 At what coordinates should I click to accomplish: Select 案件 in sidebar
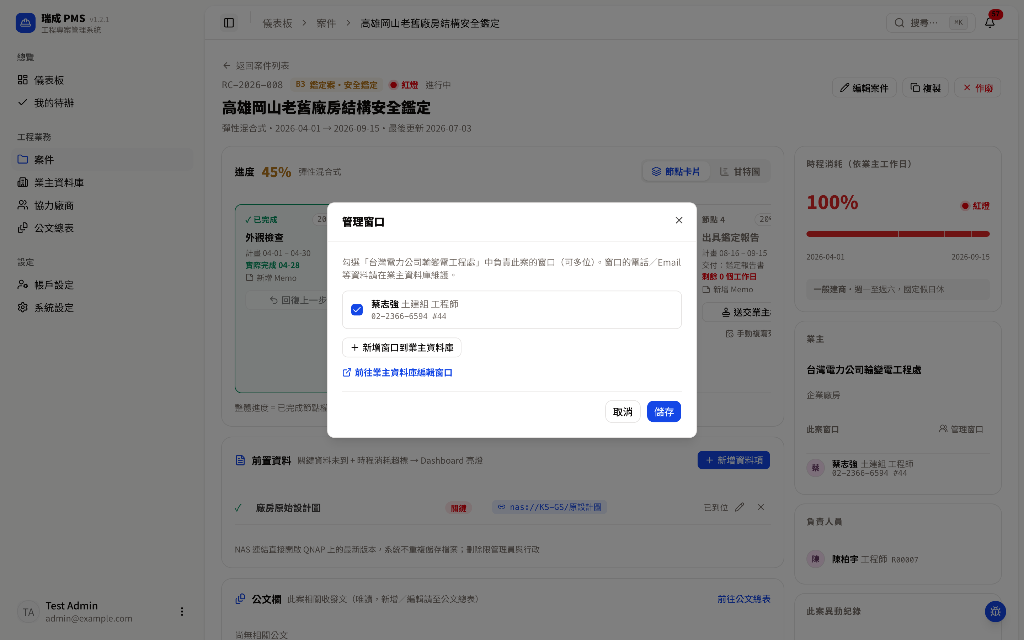pyautogui.click(x=102, y=160)
